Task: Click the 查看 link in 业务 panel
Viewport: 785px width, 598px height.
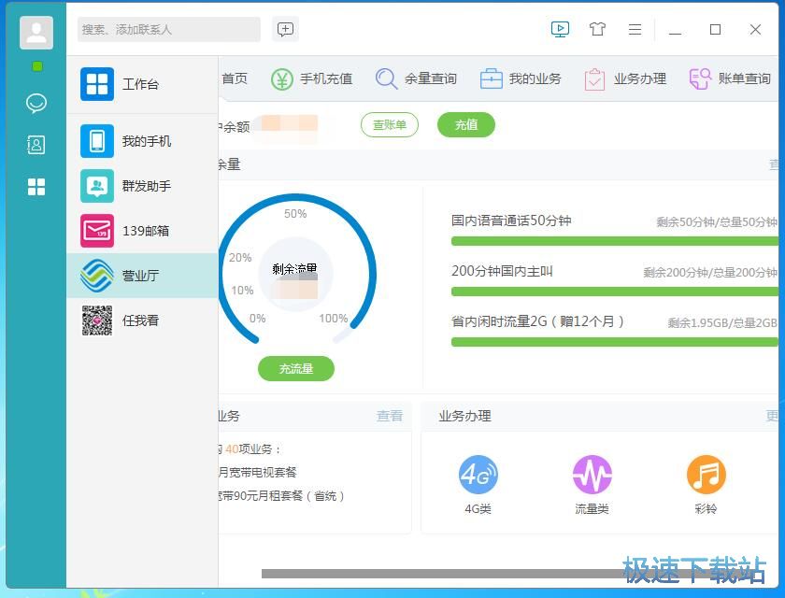Action: click(x=390, y=416)
